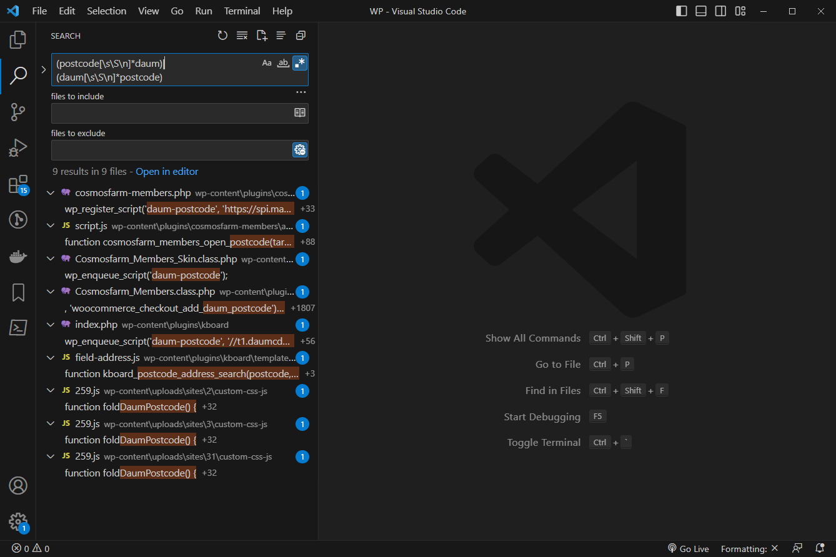Expand the replace toggle chevron
The image size is (836, 557).
click(44, 70)
